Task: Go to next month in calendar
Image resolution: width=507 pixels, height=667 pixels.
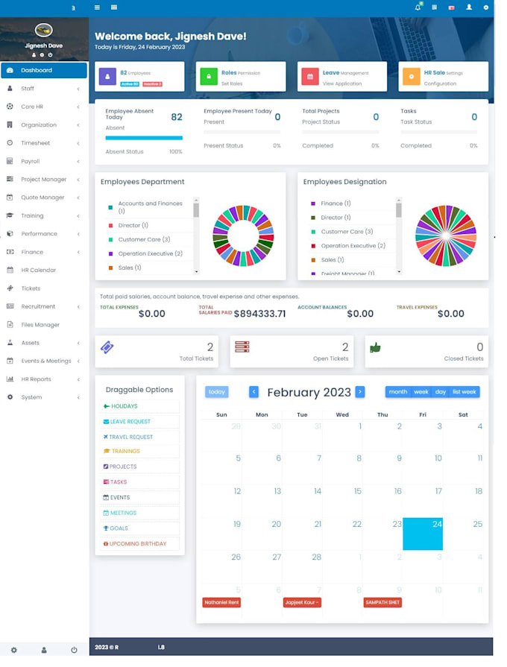Action: point(360,392)
